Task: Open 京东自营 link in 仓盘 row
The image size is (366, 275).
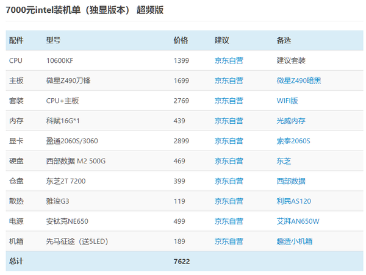Action: [x=229, y=181]
